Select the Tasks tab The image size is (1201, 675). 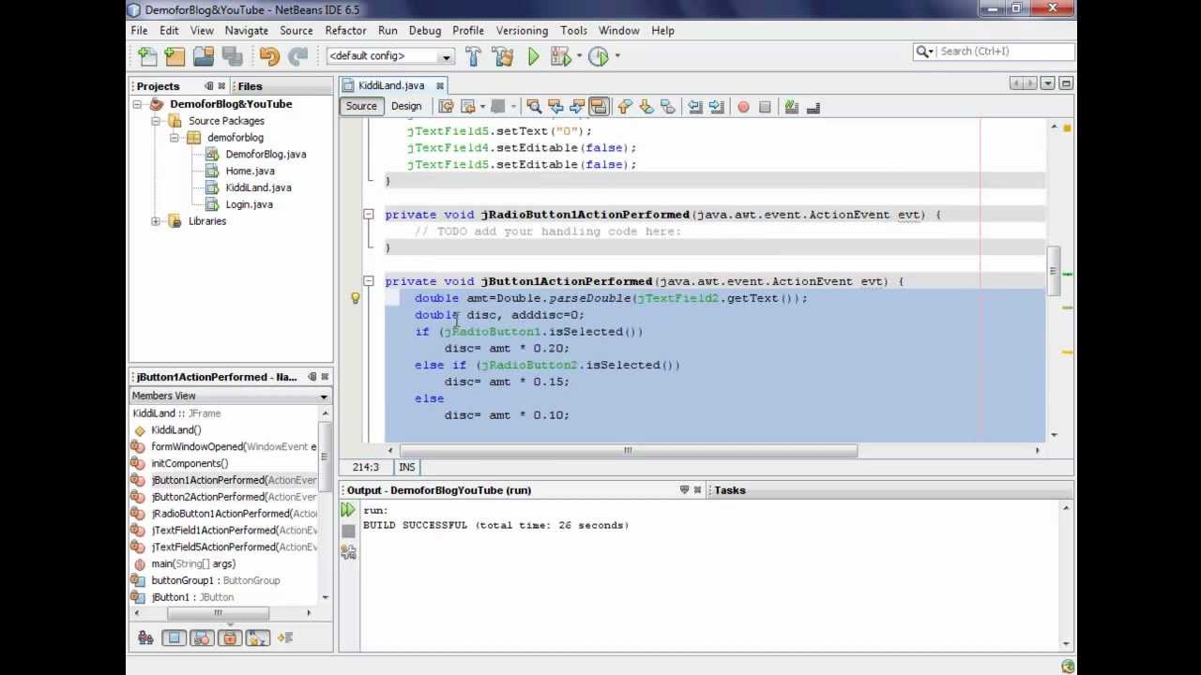point(729,490)
